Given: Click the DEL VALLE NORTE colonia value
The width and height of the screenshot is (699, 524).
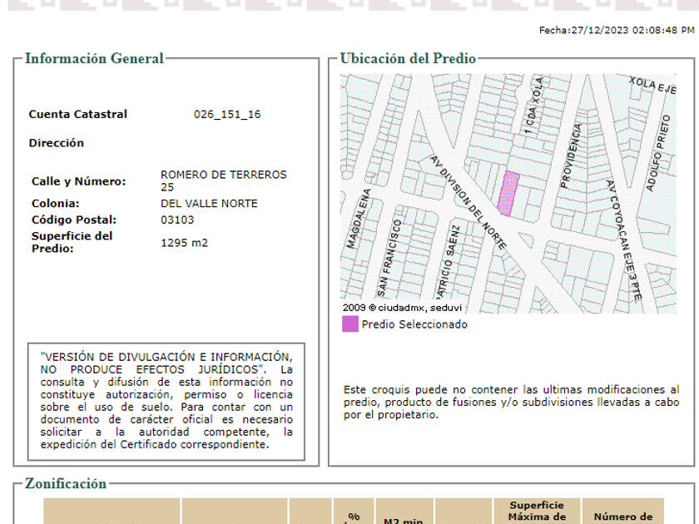Looking at the screenshot, I should click(x=209, y=204).
